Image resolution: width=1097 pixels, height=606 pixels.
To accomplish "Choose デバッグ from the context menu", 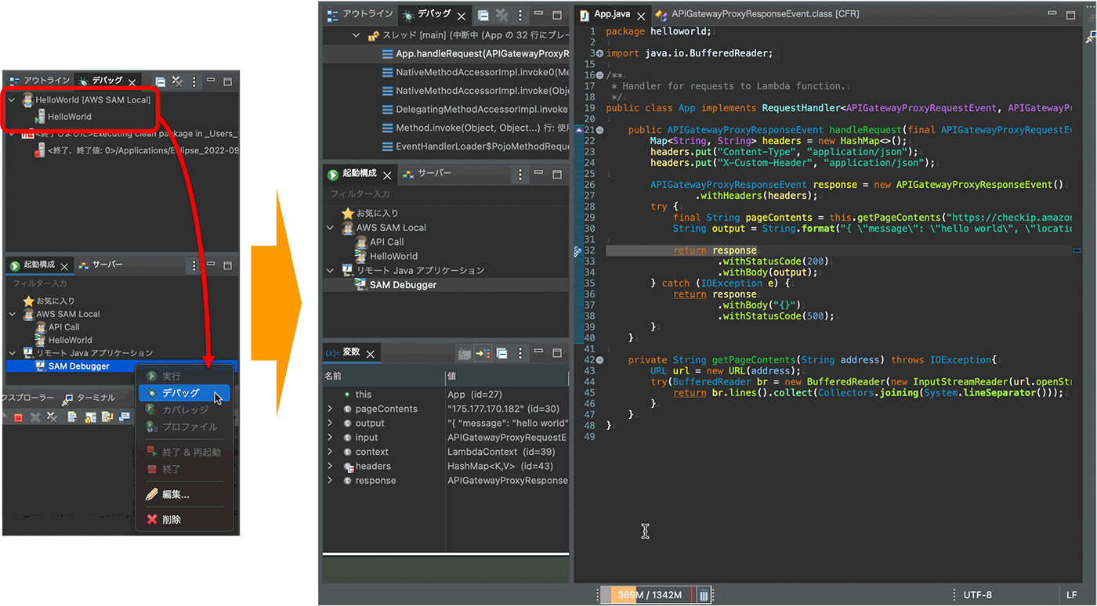I will pos(181,393).
